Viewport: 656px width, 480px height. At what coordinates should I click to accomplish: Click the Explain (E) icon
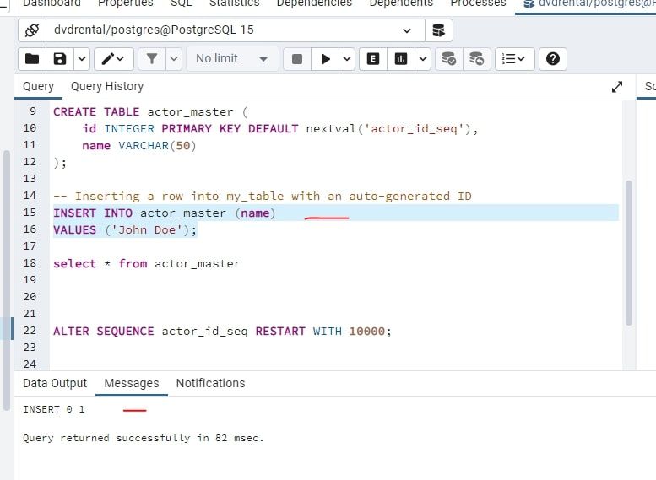point(373,58)
